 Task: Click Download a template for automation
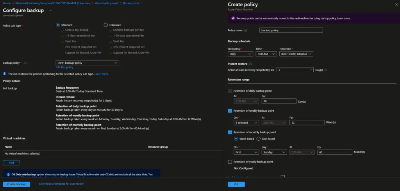click(61, 184)
